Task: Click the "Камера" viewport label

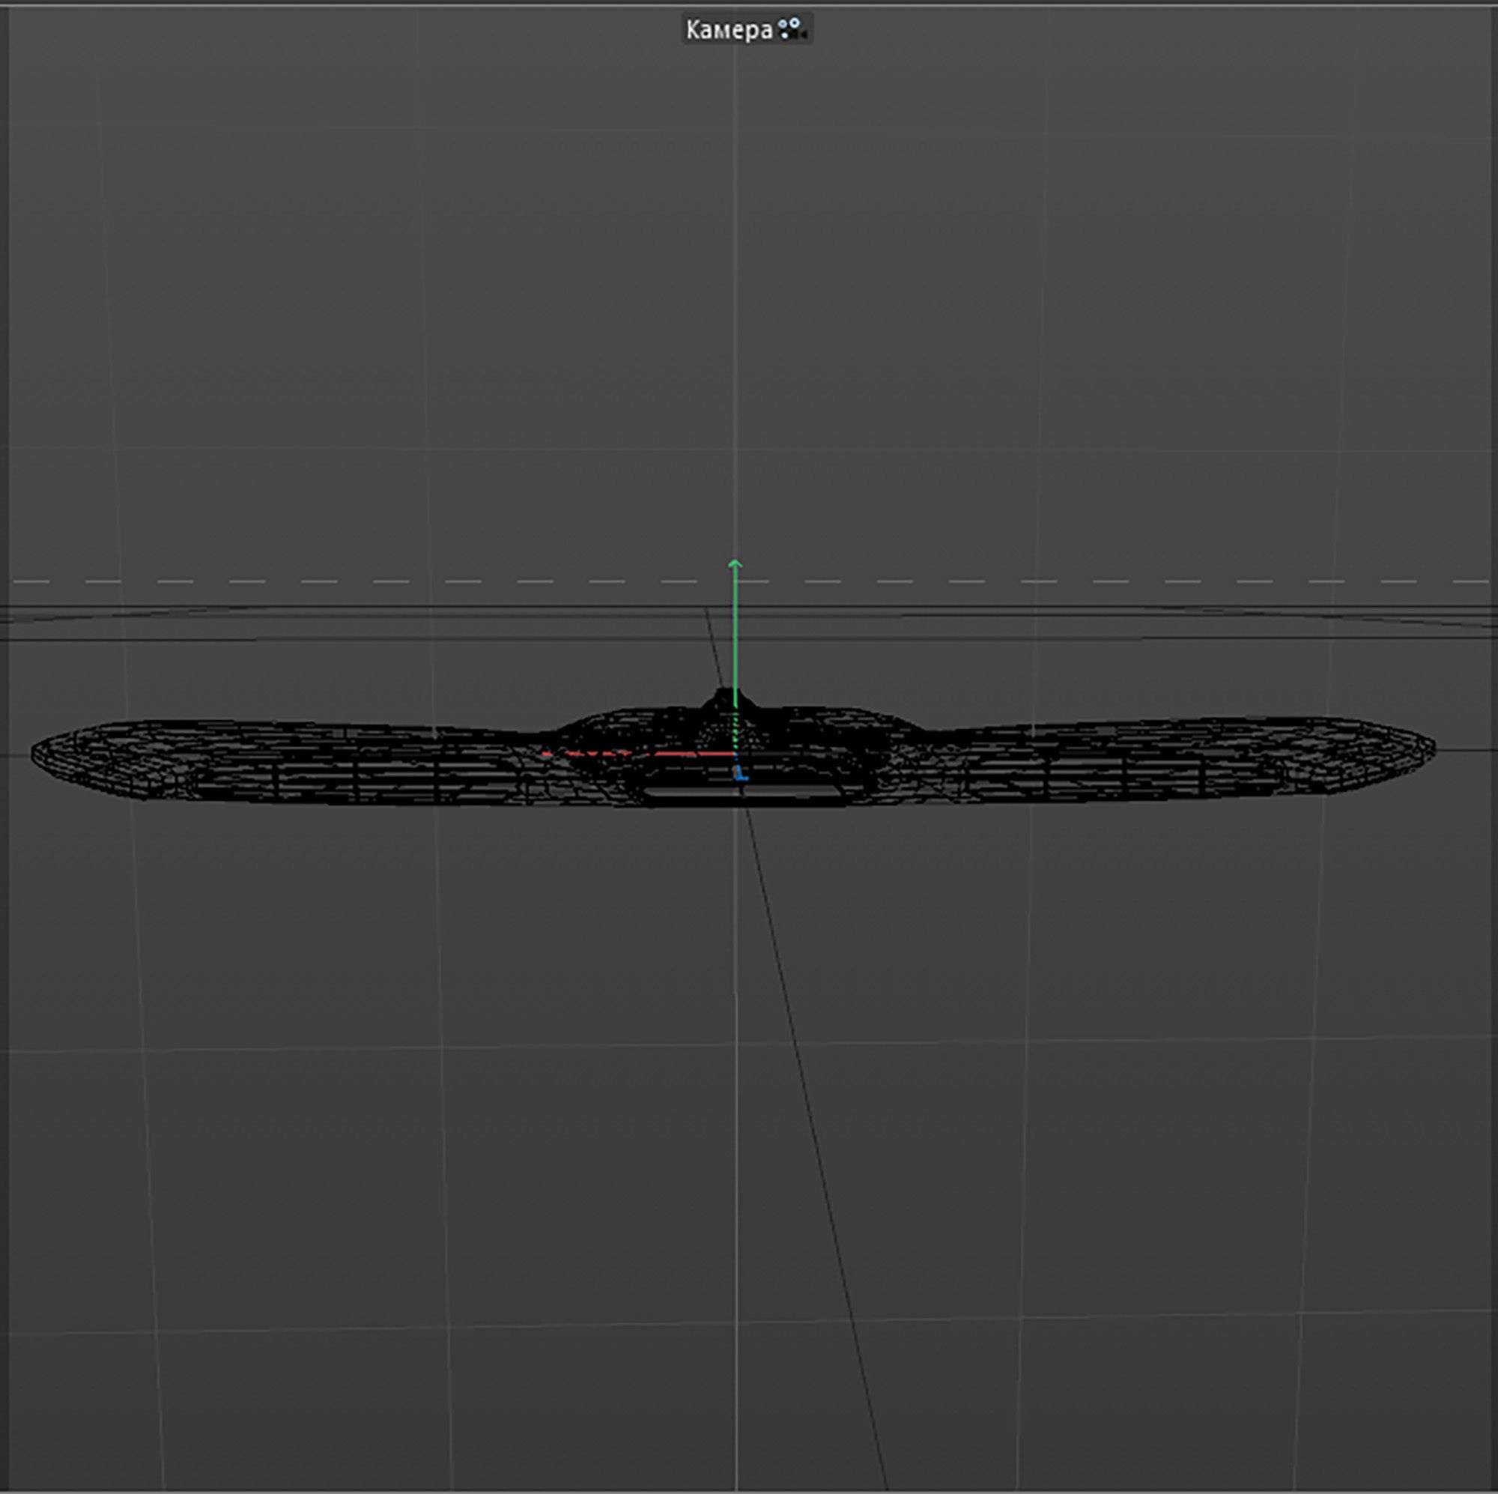Action: (x=729, y=29)
